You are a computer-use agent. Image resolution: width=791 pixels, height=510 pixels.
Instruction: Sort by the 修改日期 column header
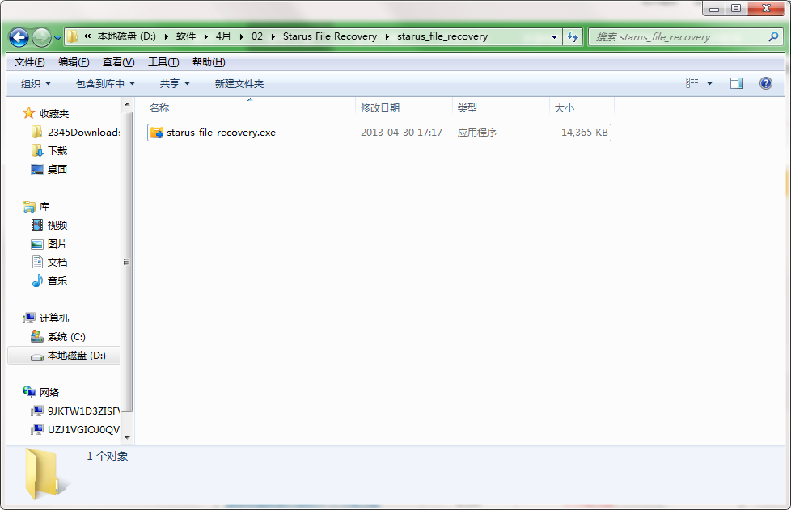pyautogui.click(x=404, y=107)
